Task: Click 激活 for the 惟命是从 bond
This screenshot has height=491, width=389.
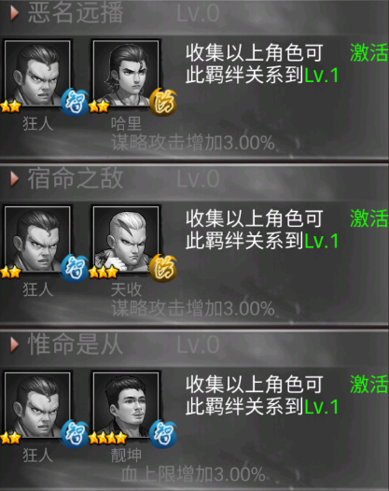Action: pyautogui.click(x=369, y=385)
